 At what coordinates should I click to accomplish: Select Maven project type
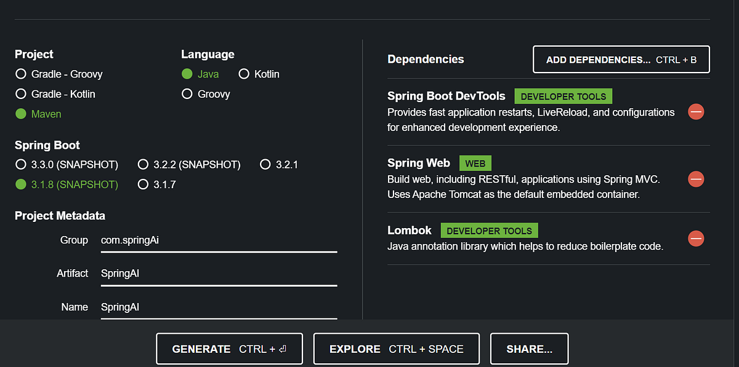(38, 114)
